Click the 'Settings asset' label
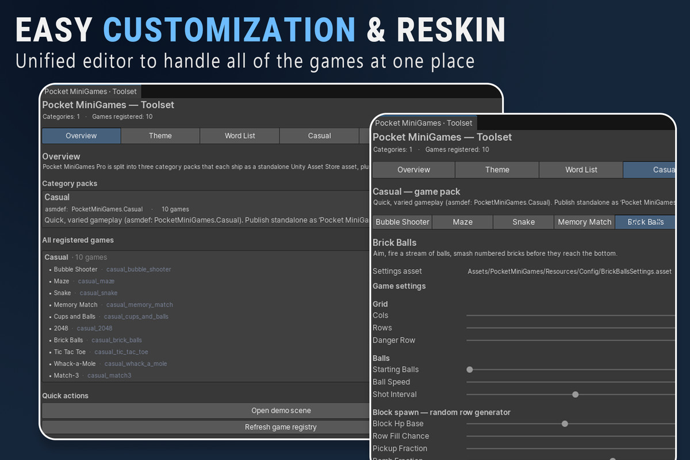This screenshot has width=690, height=460. [397, 271]
